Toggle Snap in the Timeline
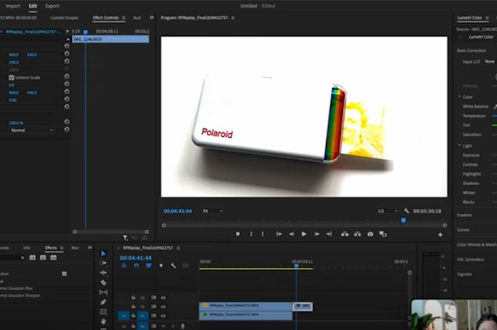The image size is (497, 330). (x=136, y=266)
